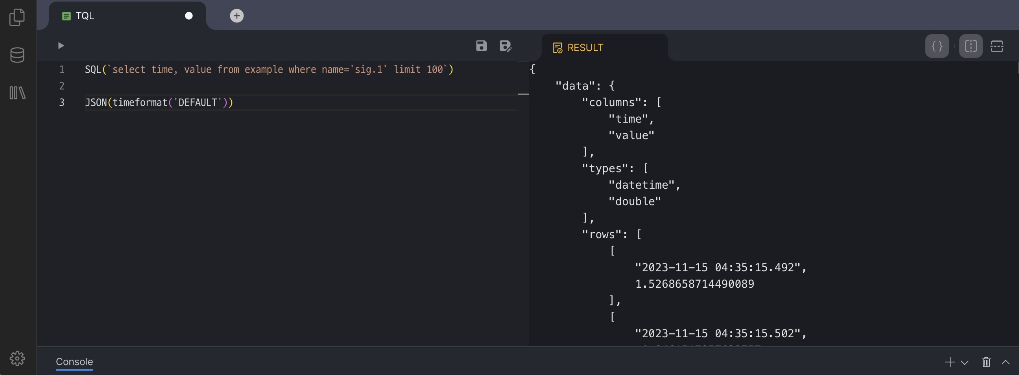Image resolution: width=1019 pixels, height=375 pixels.
Task: Run the TQL script with play button
Action: pos(61,46)
